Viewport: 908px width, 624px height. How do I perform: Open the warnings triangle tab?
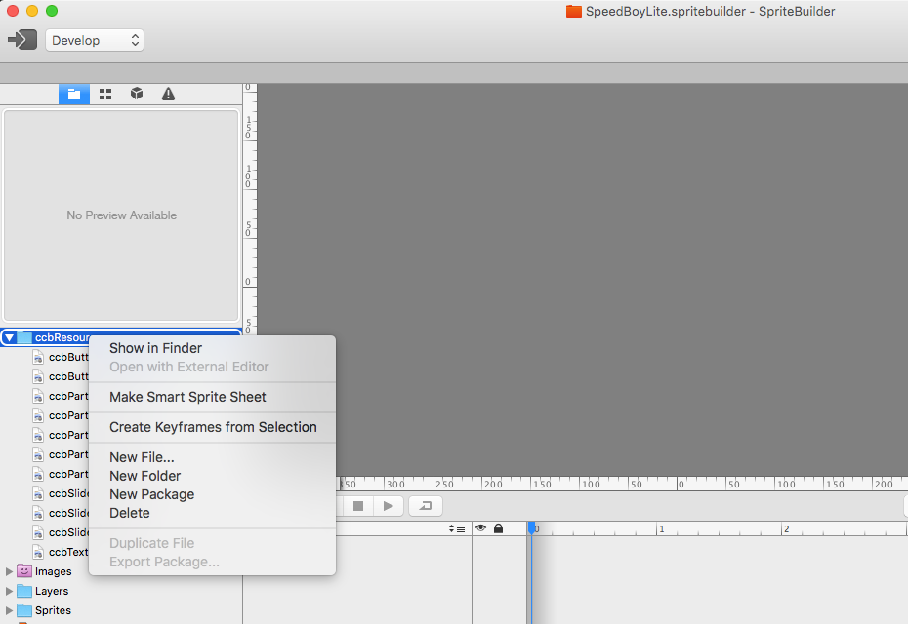pos(168,94)
